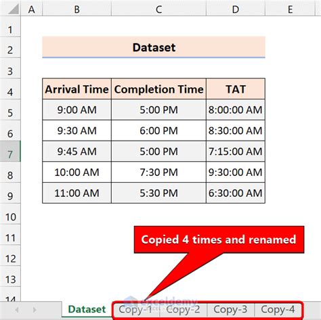The width and height of the screenshot is (321, 320).
Task: Select the 8:30:00 AM TAT cell
Action: 236,131
